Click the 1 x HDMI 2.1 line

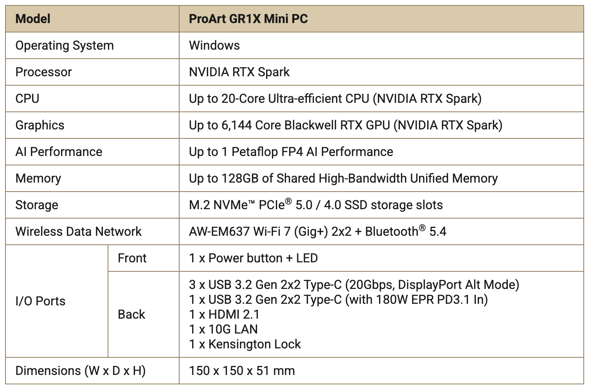(x=224, y=314)
